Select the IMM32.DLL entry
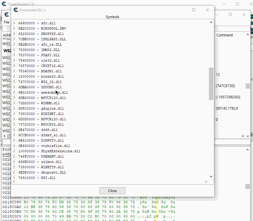This screenshot has width=253, height=221. click(x=39, y=50)
